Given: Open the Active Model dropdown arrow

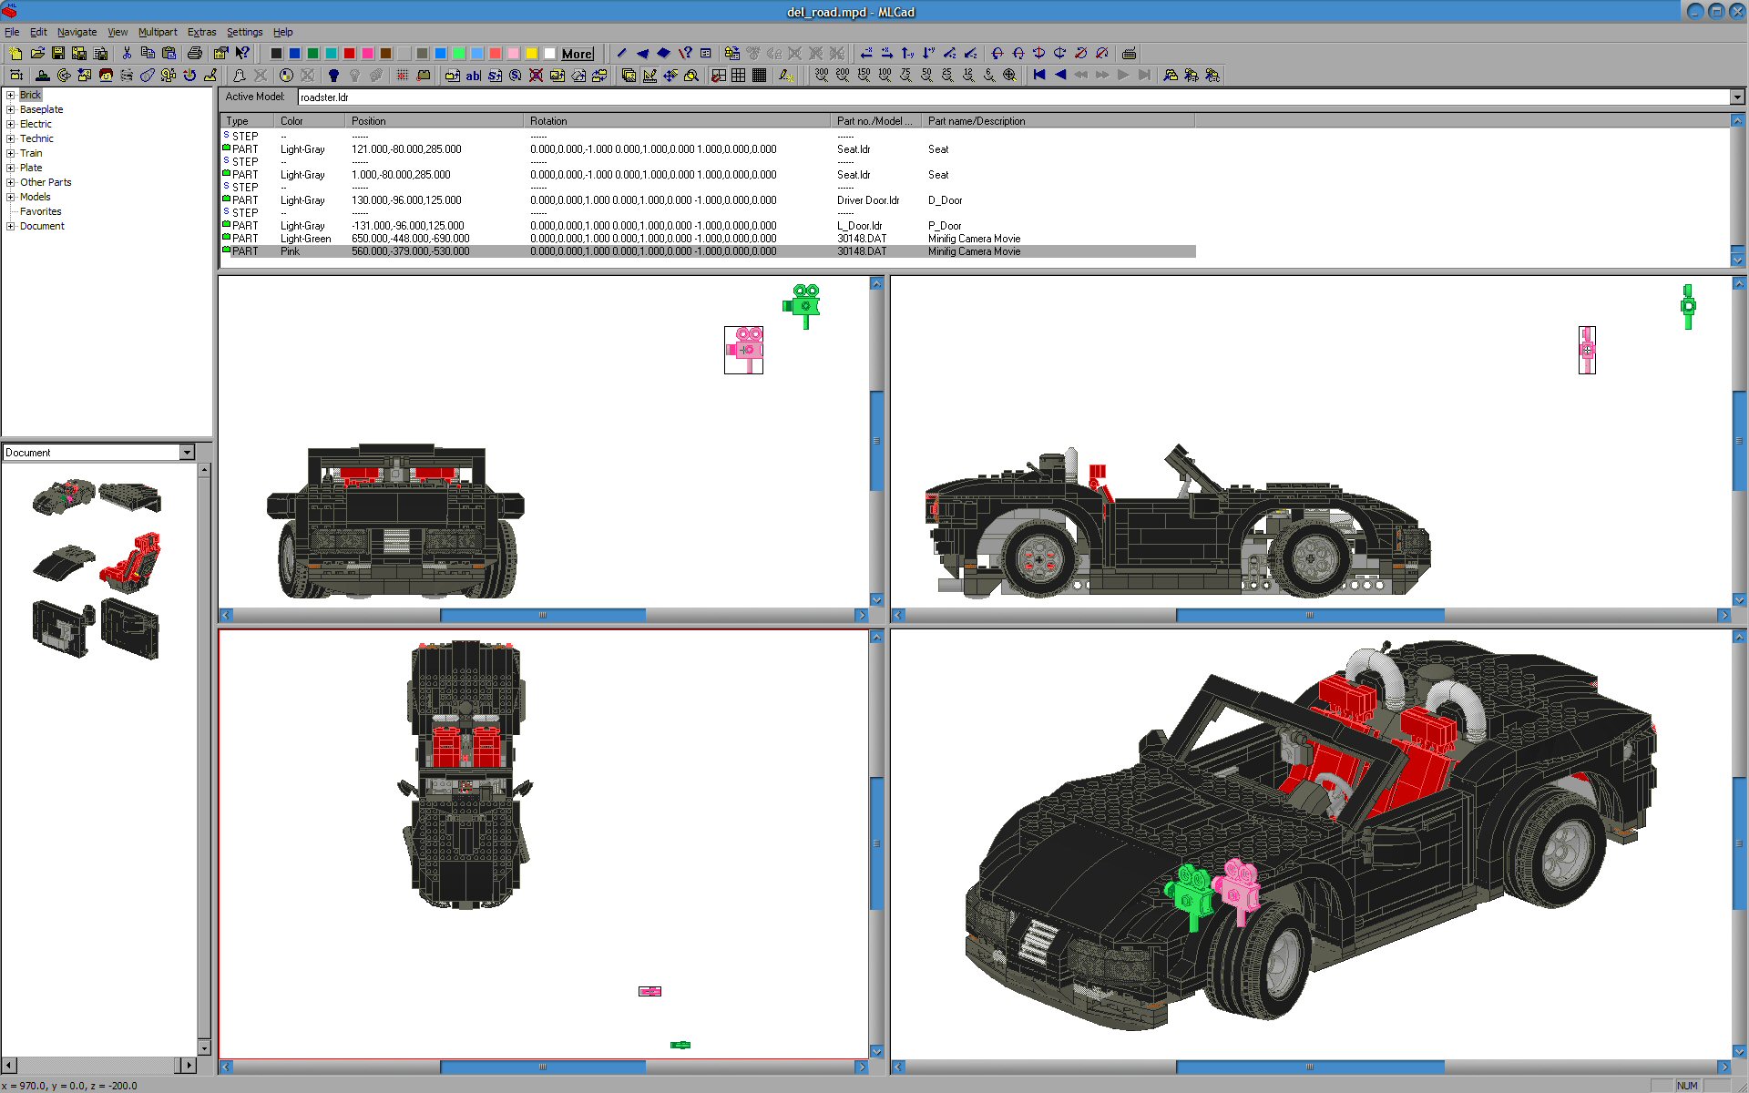Looking at the screenshot, I should pyautogui.click(x=1737, y=97).
